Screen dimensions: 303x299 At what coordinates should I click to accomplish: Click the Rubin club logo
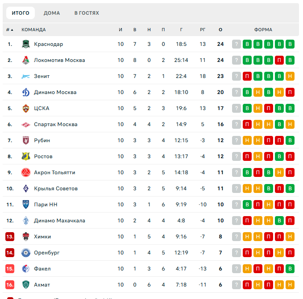click(25, 140)
